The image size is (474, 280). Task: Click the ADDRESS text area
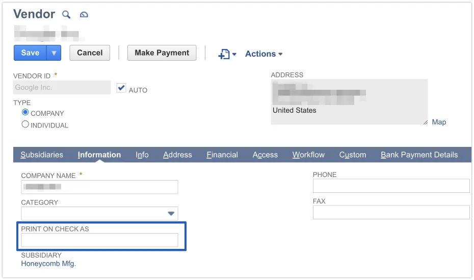(349, 102)
